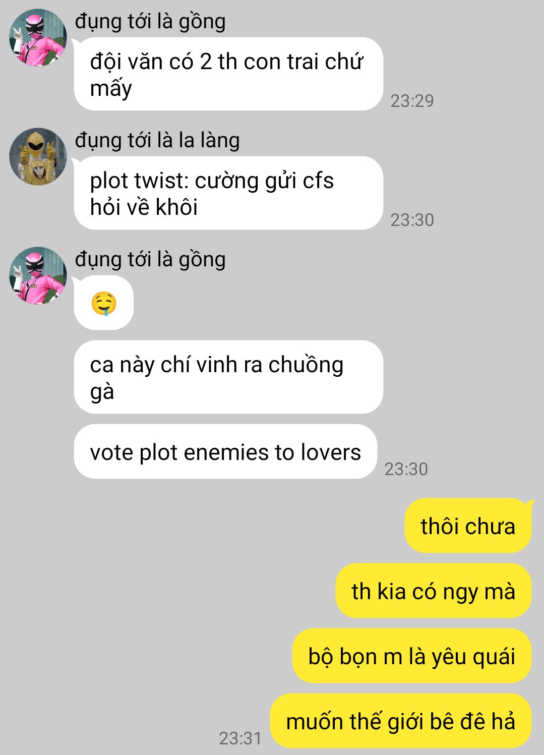
Task: Tap 'vote plot enemies to lovers' bubble
Action: 225,452
